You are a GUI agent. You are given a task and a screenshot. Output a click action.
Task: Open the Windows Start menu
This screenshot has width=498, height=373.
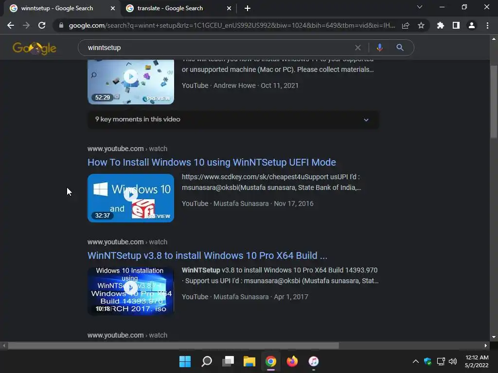click(185, 361)
